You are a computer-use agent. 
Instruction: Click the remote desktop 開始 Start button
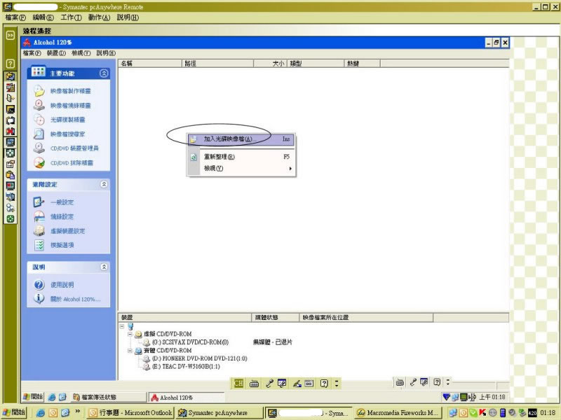click(x=33, y=397)
